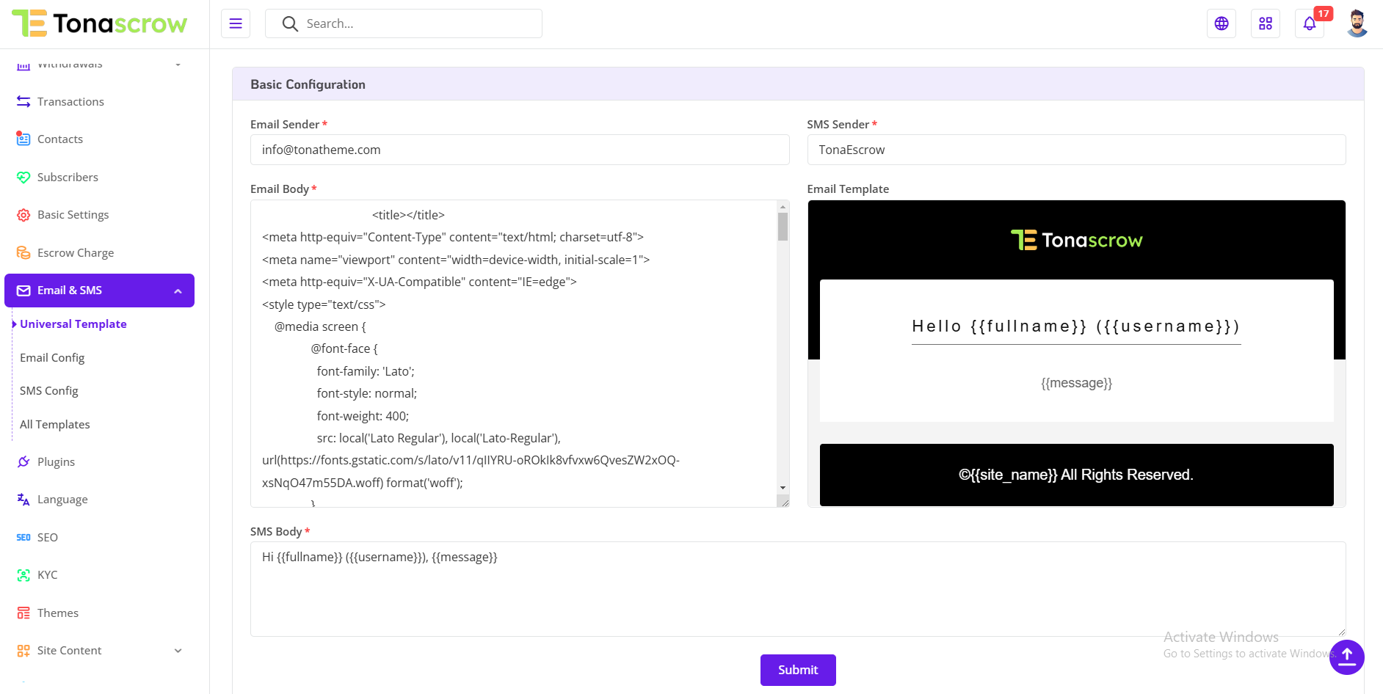Open the All Templates submenu link
1383x694 pixels.
click(x=55, y=424)
